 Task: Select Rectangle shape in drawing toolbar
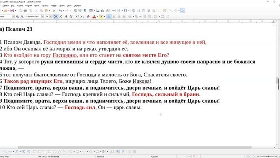pos(35,151)
